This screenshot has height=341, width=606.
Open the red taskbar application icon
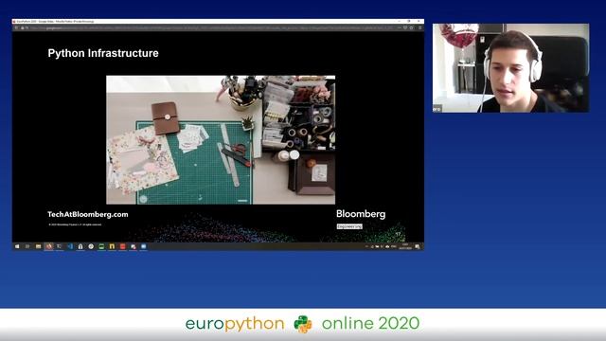[x=122, y=246]
